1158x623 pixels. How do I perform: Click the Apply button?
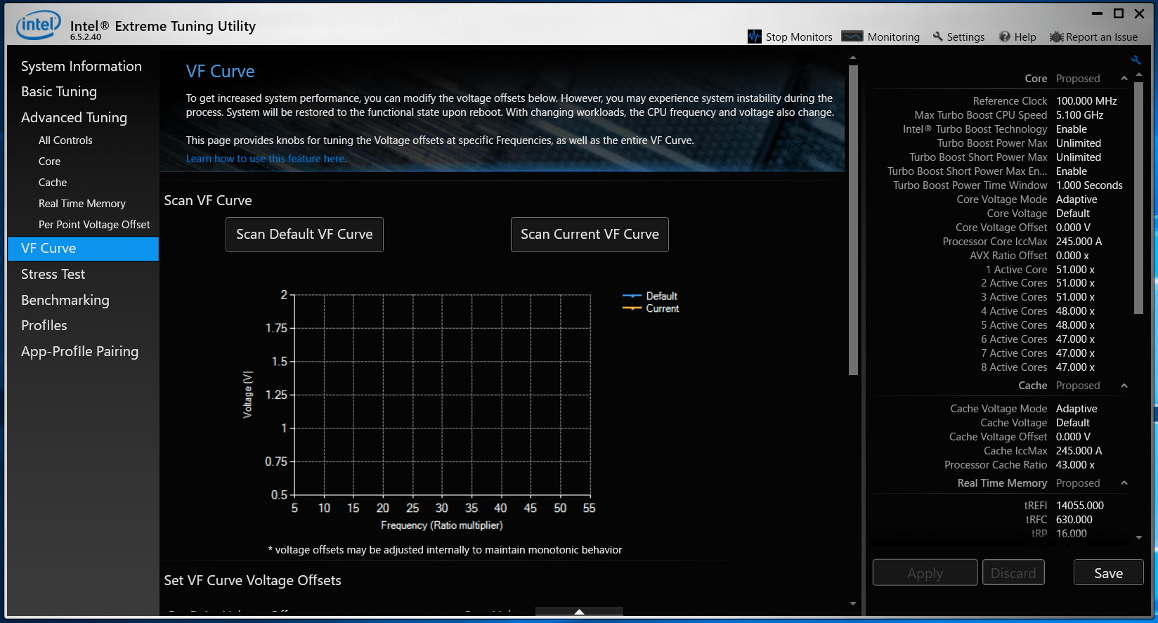click(x=925, y=573)
